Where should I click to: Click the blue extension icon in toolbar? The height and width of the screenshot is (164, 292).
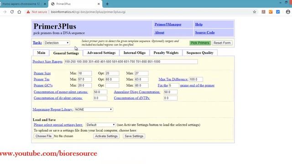tap(278, 12)
